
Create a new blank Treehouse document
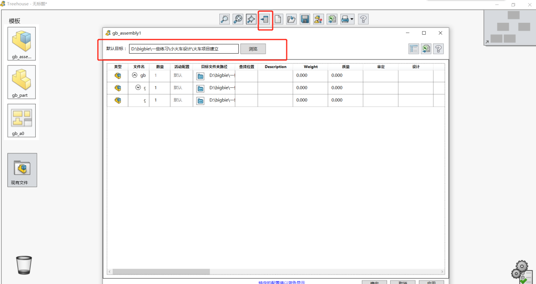pos(278,19)
